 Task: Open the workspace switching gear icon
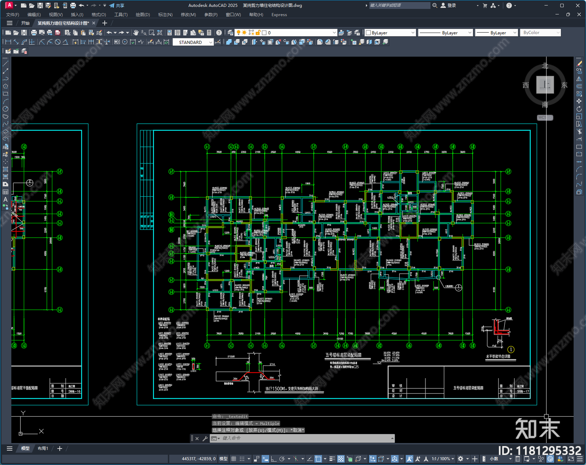coord(461,459)
